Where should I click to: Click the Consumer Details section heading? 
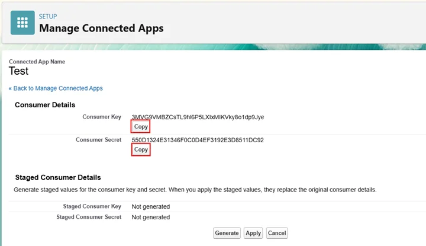click(x=45, y=105)
